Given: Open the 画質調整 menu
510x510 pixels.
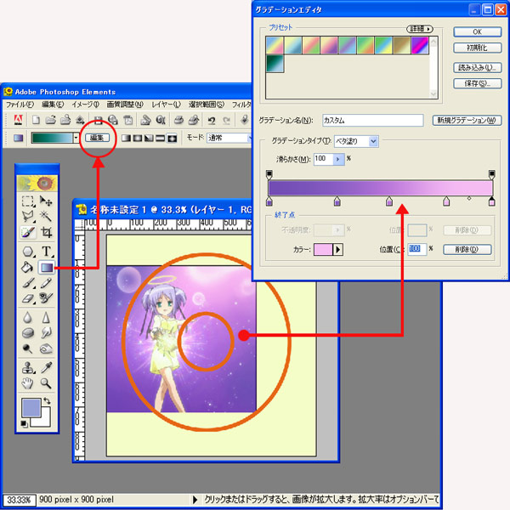Looking at the screenshot, I should point(125,105).
